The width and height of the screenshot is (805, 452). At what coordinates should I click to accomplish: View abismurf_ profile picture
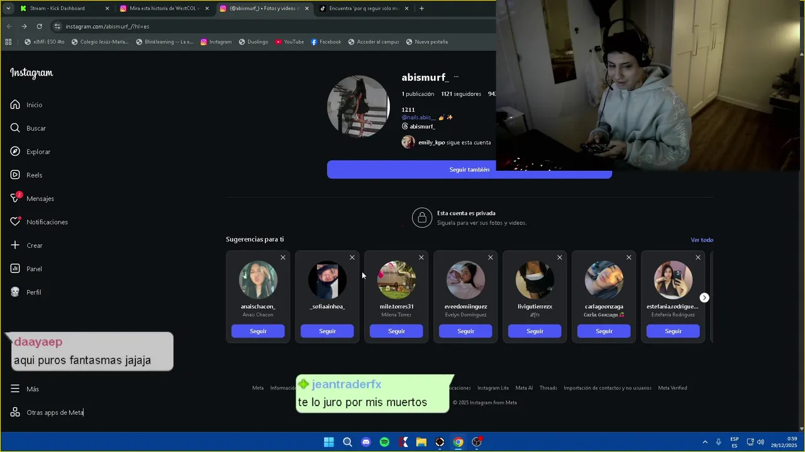click(x=358, y=107)
